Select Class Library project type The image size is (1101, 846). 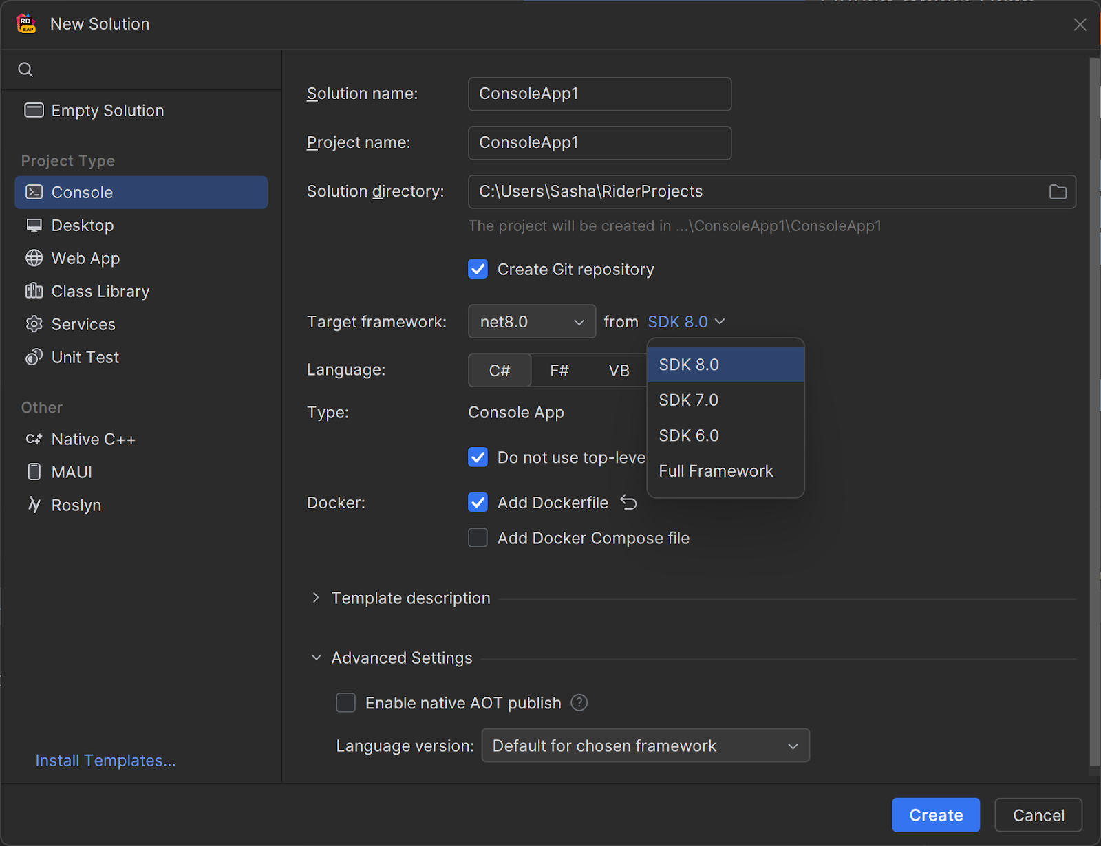click(x=141, y=291)
